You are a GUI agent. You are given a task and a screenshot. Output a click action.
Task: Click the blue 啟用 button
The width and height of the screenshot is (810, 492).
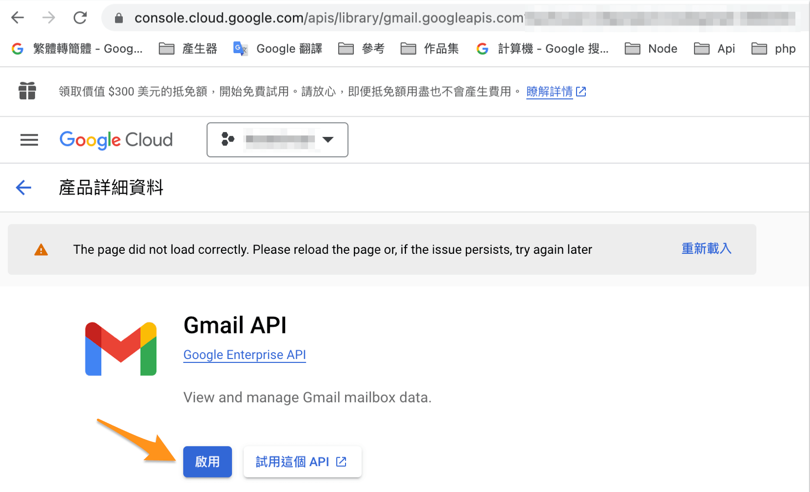pos(207,462)
